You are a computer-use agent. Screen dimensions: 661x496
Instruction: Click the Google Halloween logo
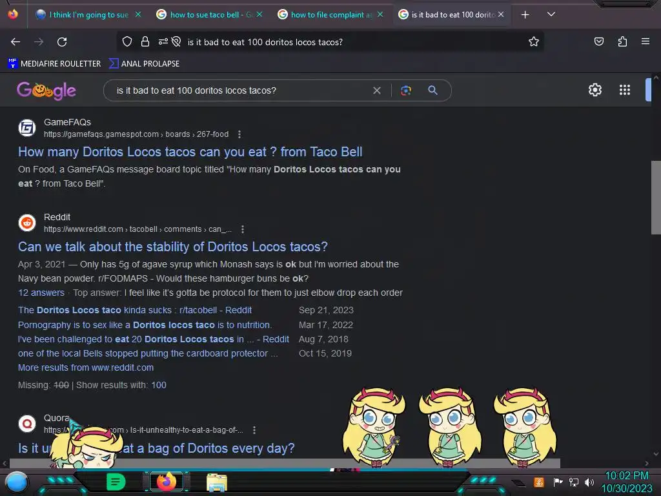point(46,90)
